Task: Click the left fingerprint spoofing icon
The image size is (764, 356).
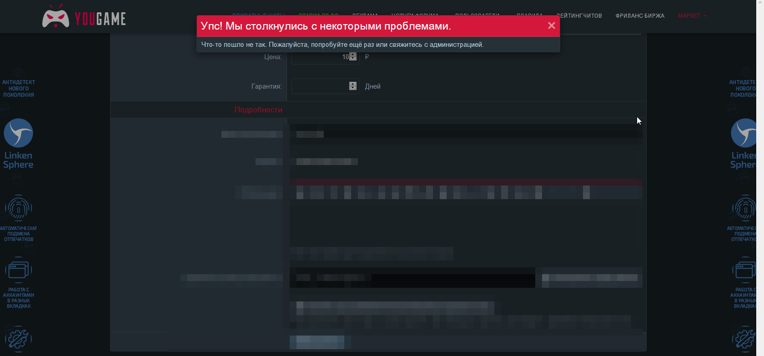Action: (19, 209)
